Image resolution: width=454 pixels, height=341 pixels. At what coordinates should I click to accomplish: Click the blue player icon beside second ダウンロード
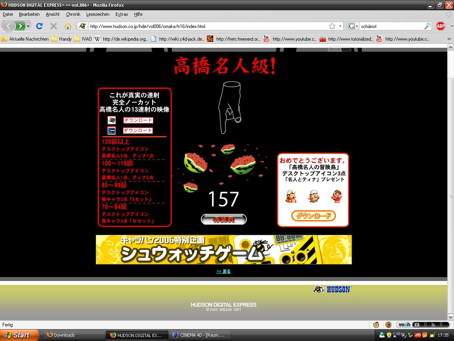pos(112,131)
